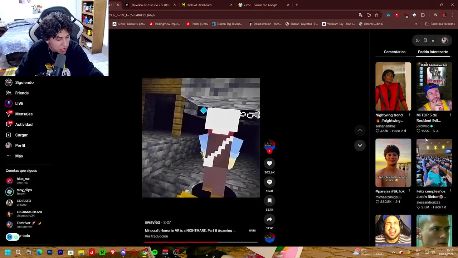Open options menu for the Nightwing trend video
The width and height of the screenshot is (458, 258).
click(409, 115)
